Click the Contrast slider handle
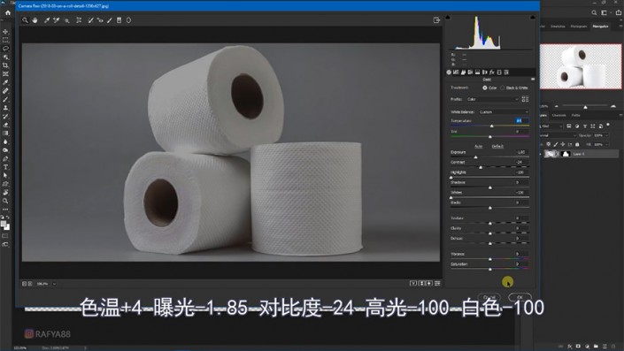 pos(481,167)
